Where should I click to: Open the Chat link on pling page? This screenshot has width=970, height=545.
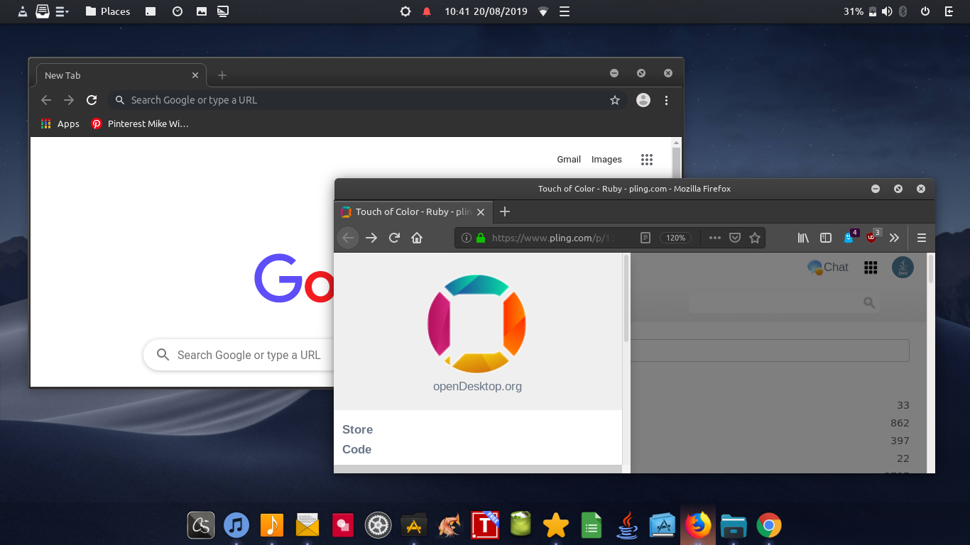[828, 267]
